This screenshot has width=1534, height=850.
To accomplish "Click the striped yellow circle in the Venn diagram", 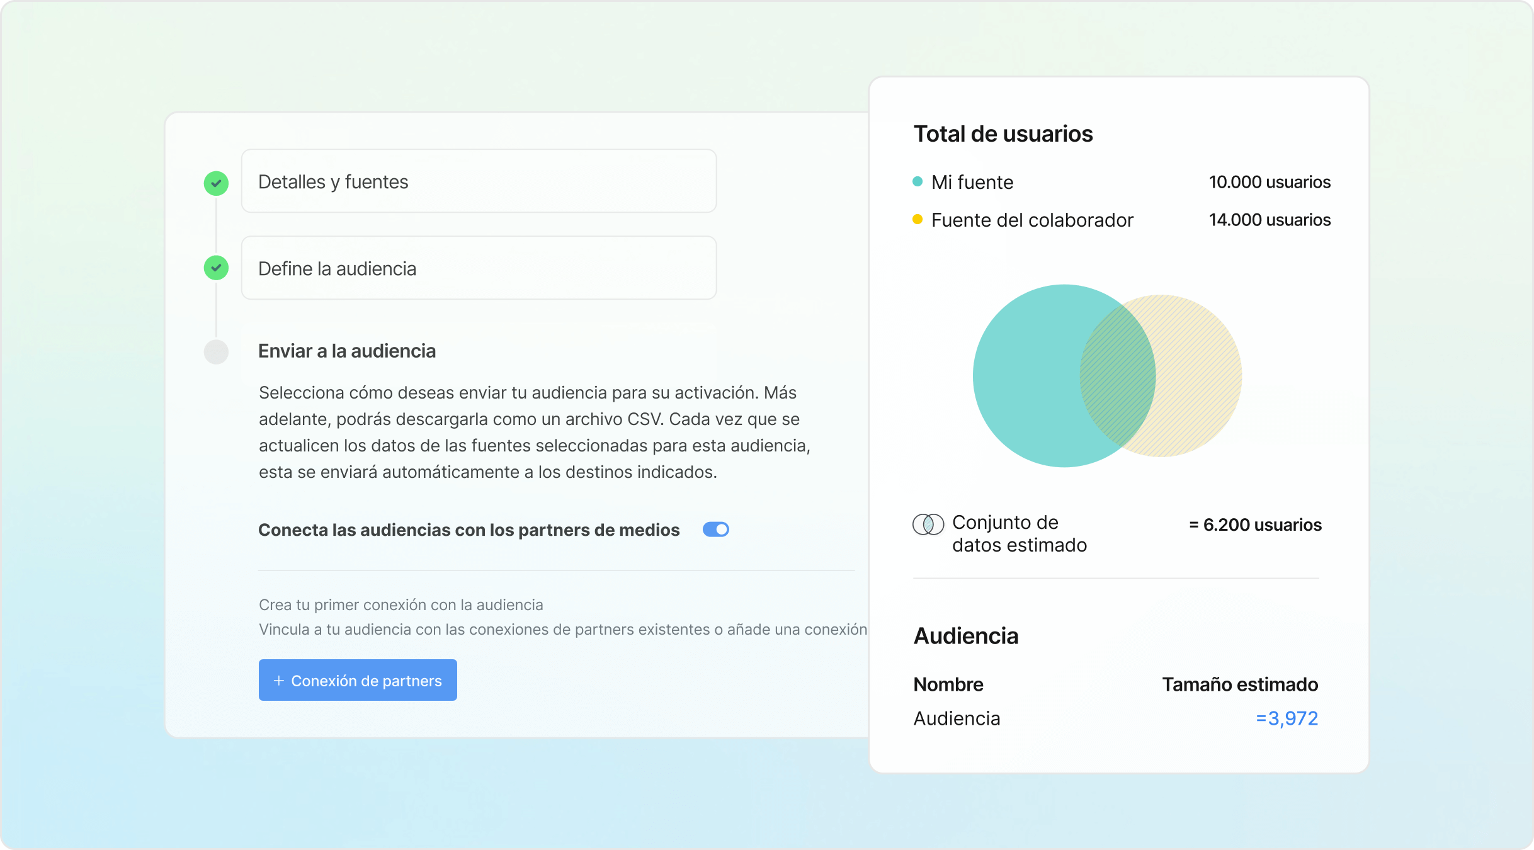I will [1196, 377].
